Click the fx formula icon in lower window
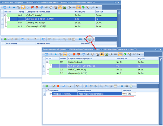The image size is (163, 126). tap(127, 86)
